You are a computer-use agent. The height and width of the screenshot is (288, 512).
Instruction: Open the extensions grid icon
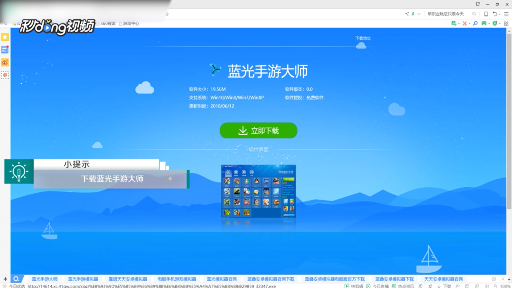pyautogui.click(x=506, y=24)
